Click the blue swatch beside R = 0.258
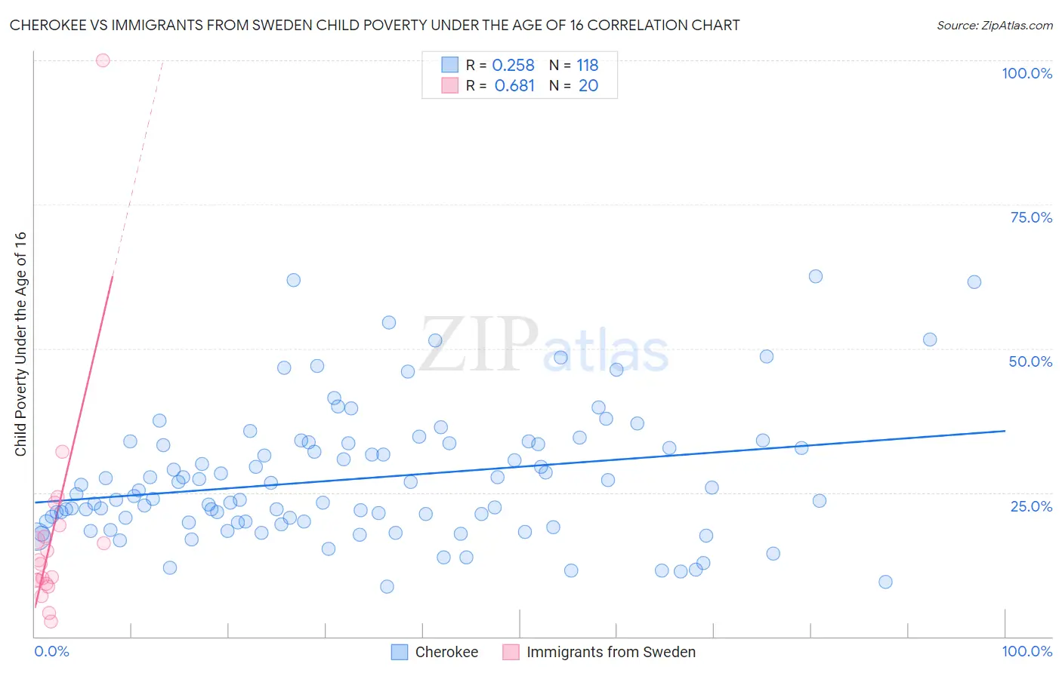Screen dimensions: 1062x673 tap(450, 65)
